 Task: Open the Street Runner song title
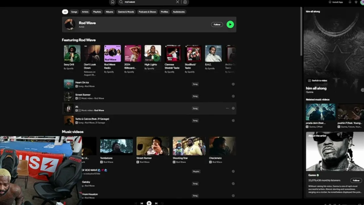pos(83,95)
